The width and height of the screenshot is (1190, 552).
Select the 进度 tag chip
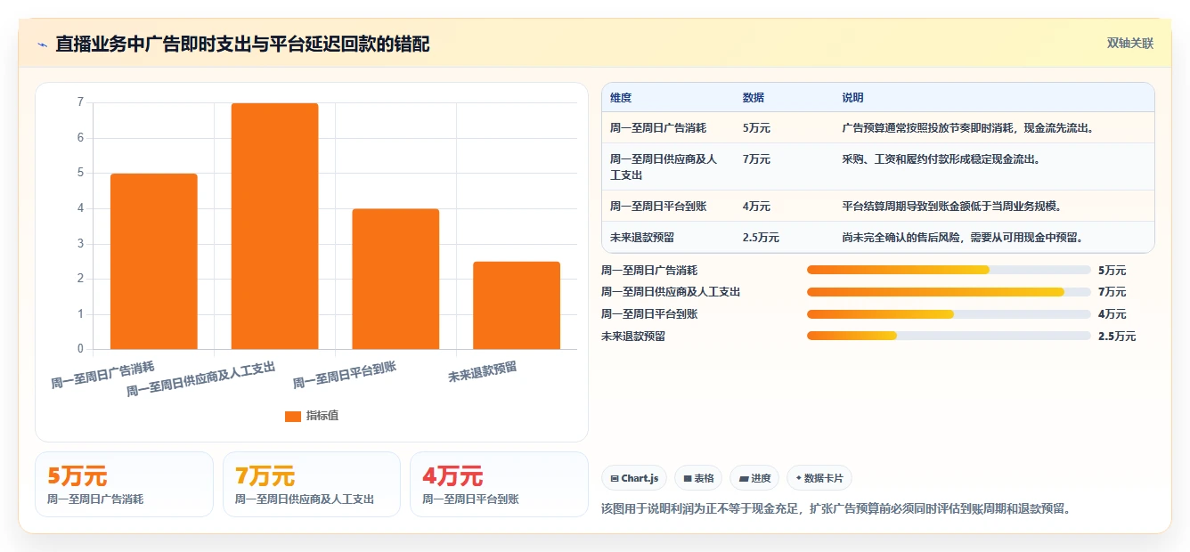754,478
